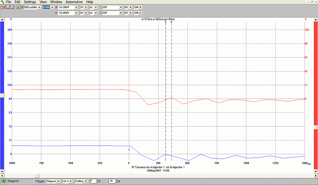Click the horizontal scrollbar thumb below graph

tap(37, 176)
